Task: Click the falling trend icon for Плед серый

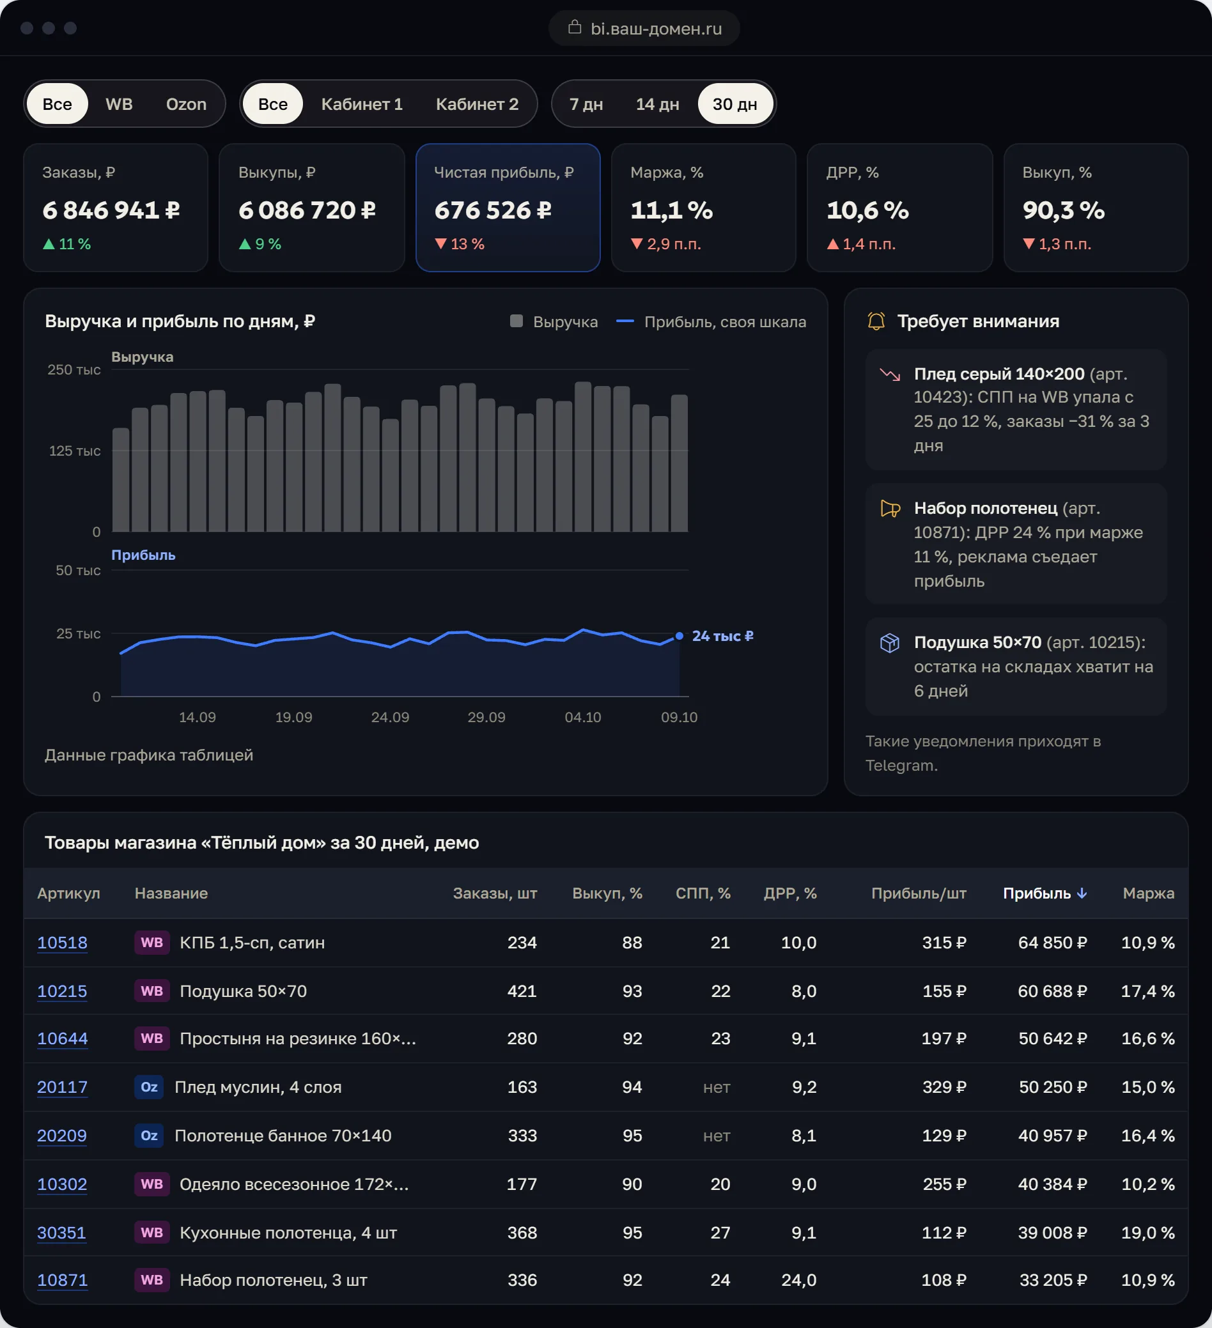Action: (x=890, y=374)
